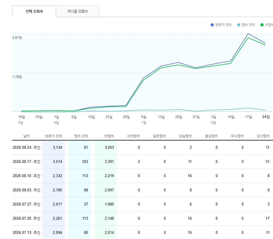Viewport: 273px width, 239px height.
Task: Click the 멤버 전체 legend label
Action: coord(248,25)
